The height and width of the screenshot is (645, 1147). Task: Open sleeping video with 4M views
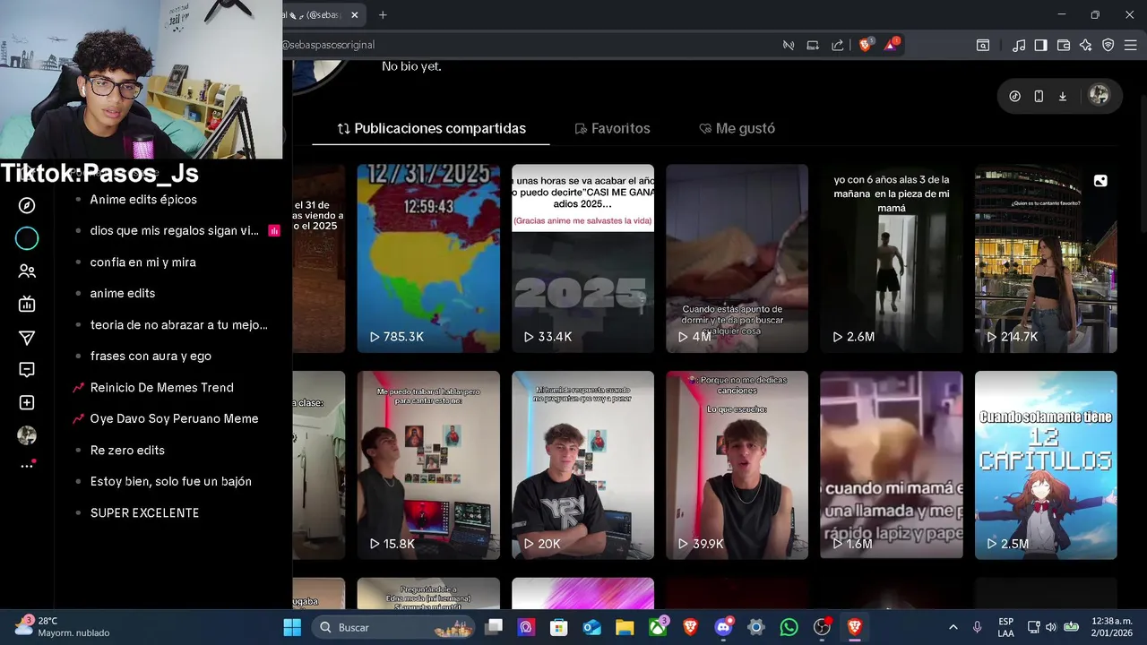pyautogui.click(x=737, y=259)
